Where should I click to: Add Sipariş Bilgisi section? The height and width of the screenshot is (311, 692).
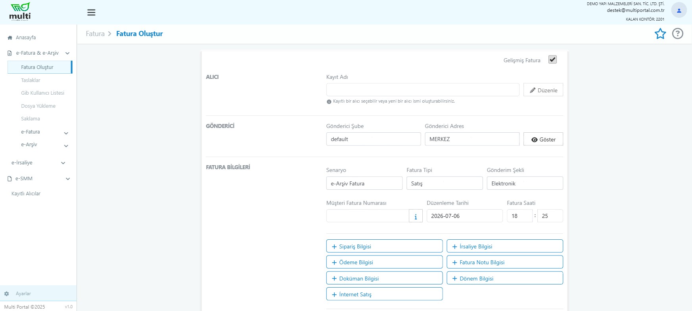384,246
